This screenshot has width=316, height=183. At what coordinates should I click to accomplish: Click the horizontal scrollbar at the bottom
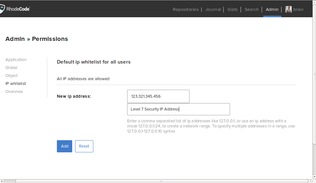point(161,181)
